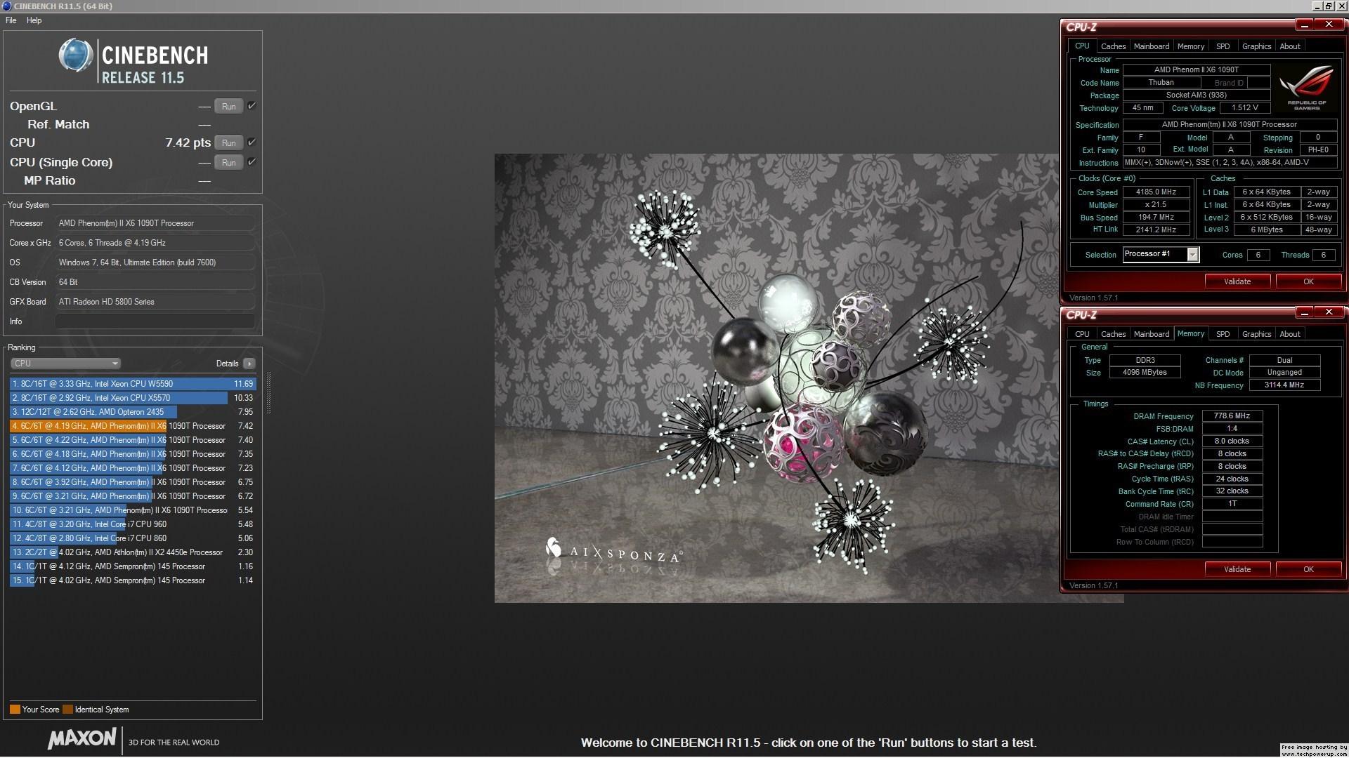Viewport: 1349px width, 758px height.
Task: Select ranking row Intel Core i7 CPU 860
Action: coord(133,538)
